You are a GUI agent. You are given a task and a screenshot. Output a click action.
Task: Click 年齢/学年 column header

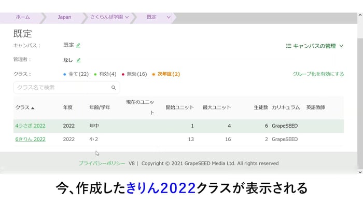click(x=100, y=107)
